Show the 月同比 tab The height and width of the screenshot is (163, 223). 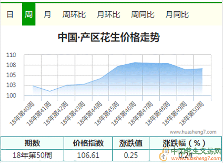click(x=177, y=15)
